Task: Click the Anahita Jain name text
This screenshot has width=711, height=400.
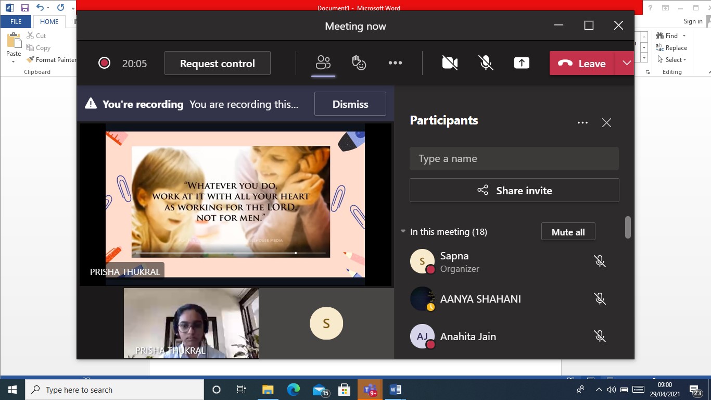Action: 468,336
